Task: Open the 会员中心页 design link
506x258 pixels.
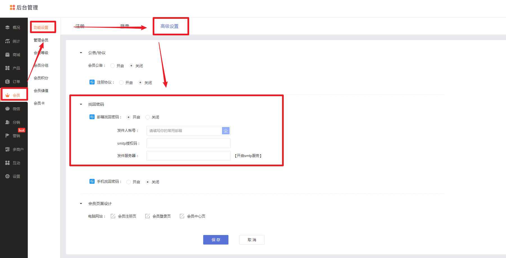Action: click(x=196, y=216)
